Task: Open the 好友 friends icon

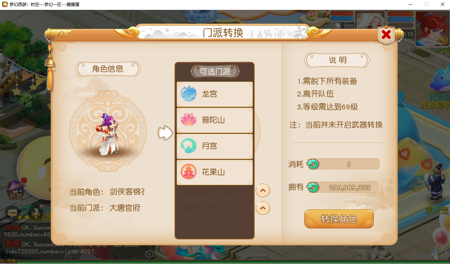Action: point(16,190)
